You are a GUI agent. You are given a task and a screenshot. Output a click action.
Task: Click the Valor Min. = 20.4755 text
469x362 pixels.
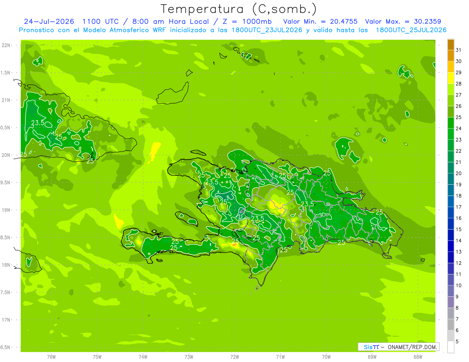[320, 21]
